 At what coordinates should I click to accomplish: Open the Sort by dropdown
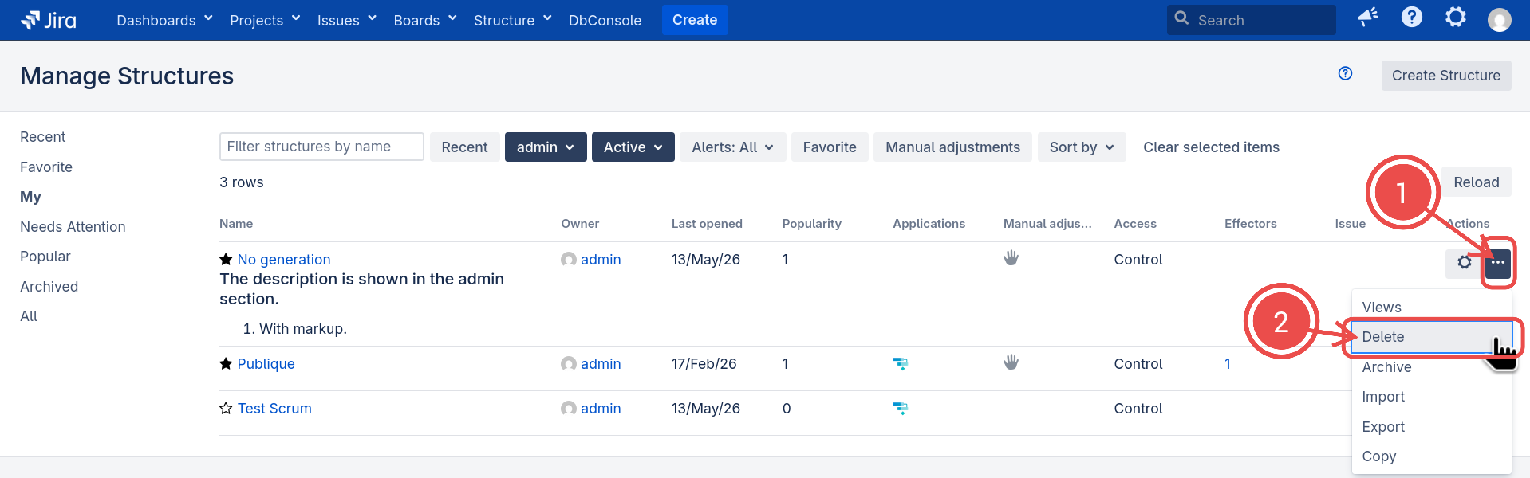click(x=1082, y=147)
